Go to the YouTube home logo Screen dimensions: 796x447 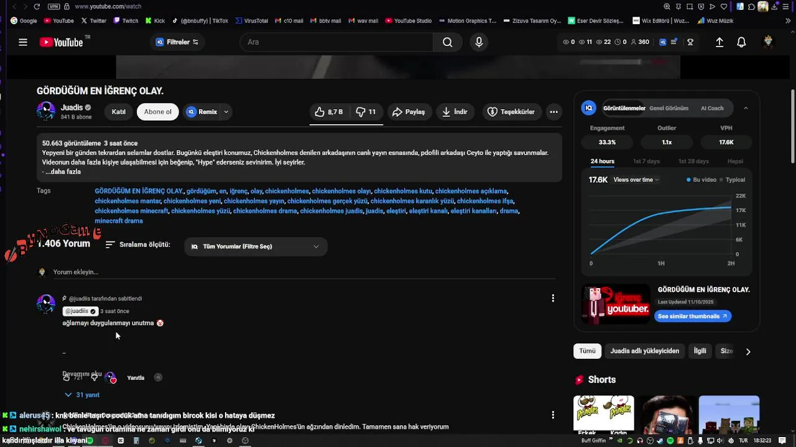click(x=61, y=42)
